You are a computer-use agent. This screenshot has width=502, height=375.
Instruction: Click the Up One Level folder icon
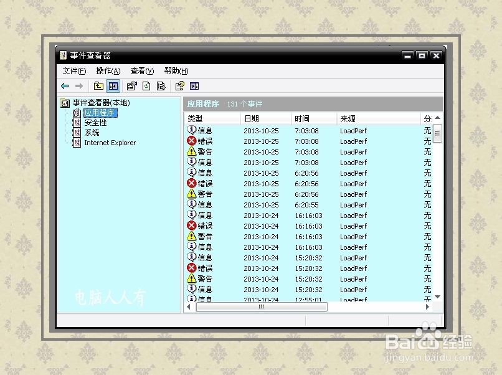pos(97,85)
